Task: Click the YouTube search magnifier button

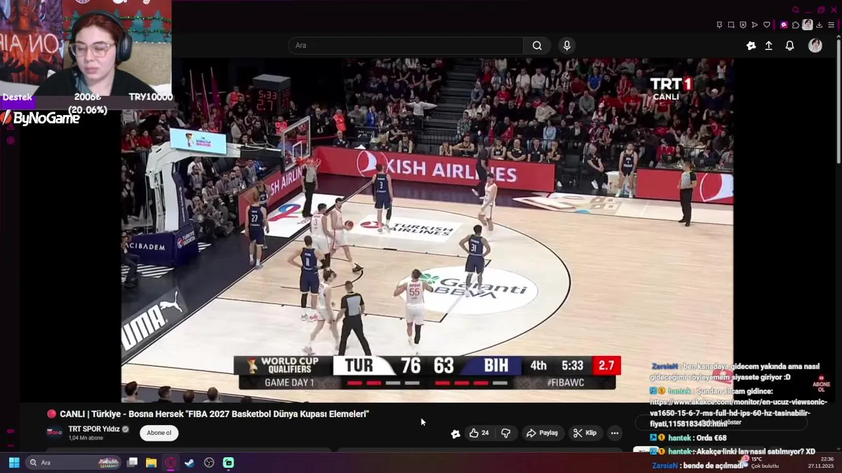Action: [x=537, y=45]
